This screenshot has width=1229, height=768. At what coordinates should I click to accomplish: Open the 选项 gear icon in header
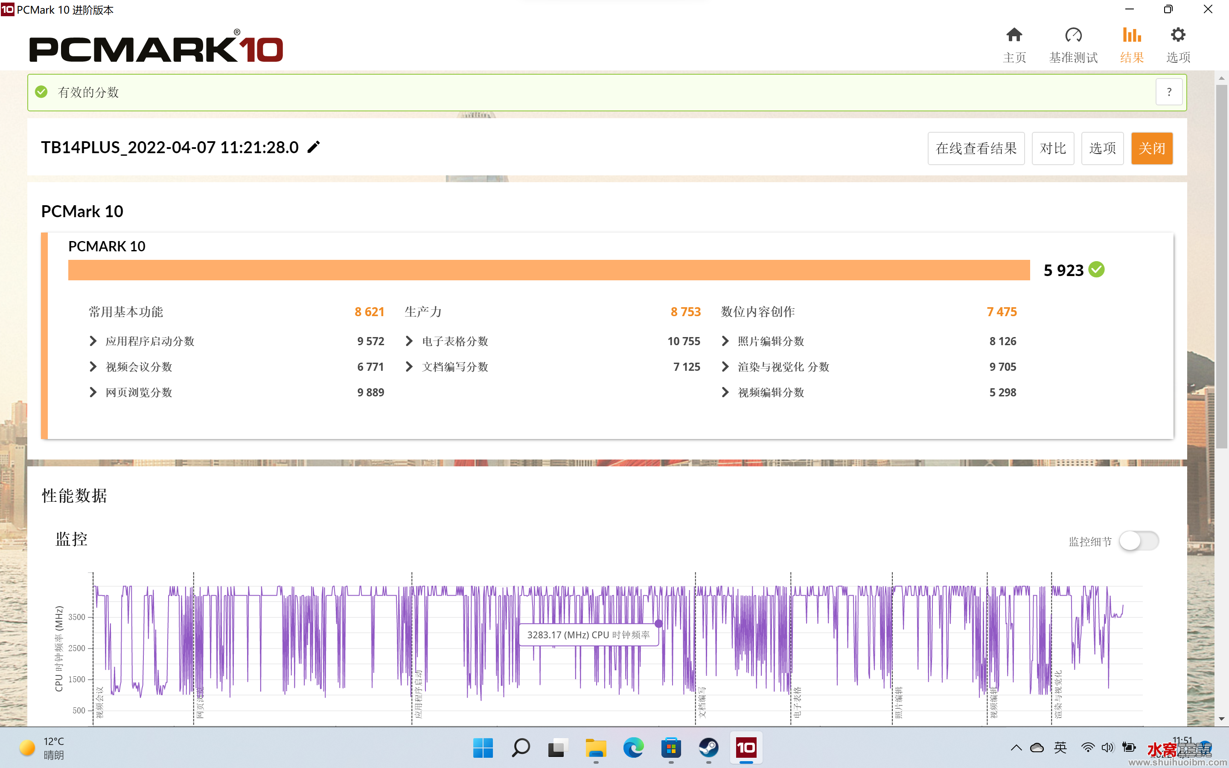coord(1178,35)
